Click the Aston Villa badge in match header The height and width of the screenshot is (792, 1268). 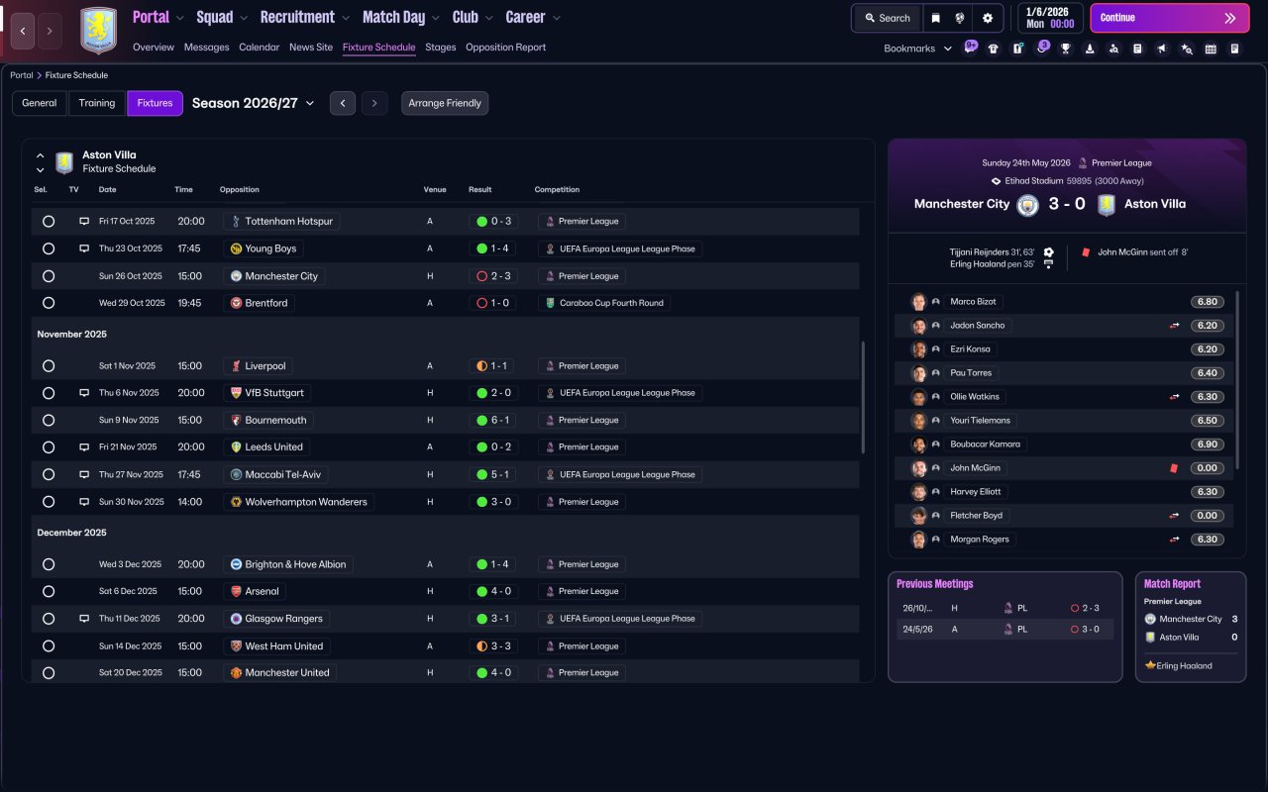pyautogui.click(x=1107, y=205)
